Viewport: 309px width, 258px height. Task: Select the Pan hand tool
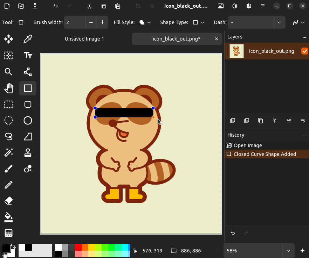[8, 88]
